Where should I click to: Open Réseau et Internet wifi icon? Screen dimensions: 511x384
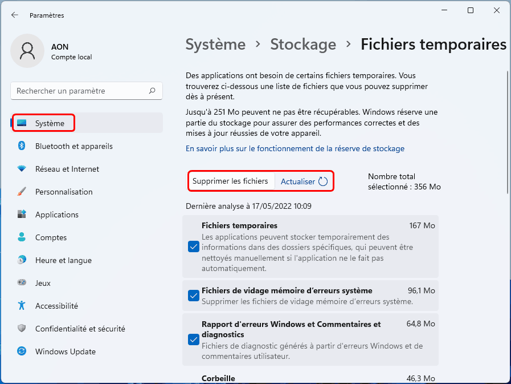[22, 169]
